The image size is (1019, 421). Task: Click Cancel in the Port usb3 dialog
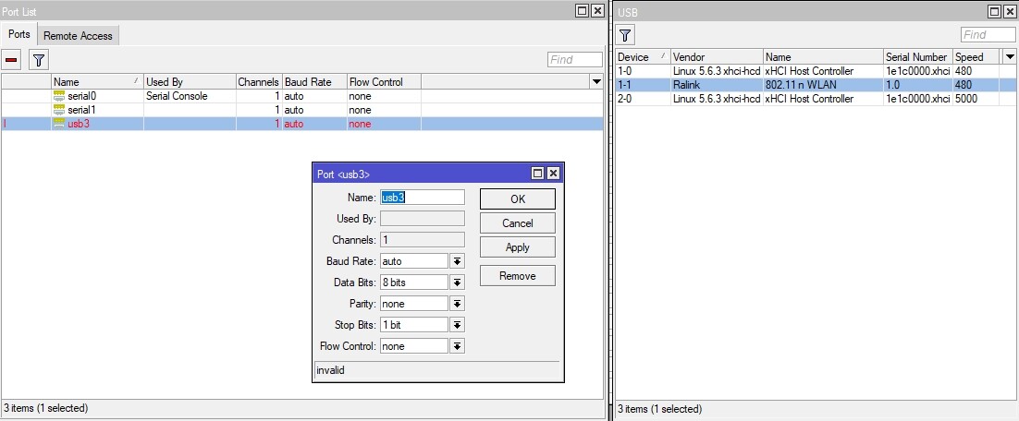point(517,223)
